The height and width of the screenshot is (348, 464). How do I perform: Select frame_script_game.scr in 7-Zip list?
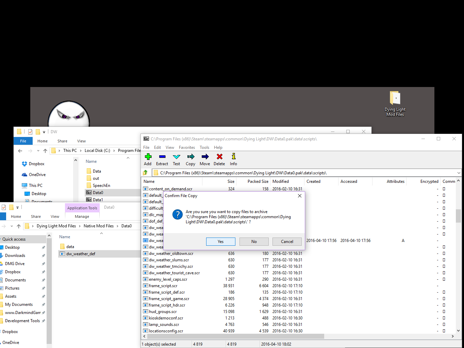[169, 299]
